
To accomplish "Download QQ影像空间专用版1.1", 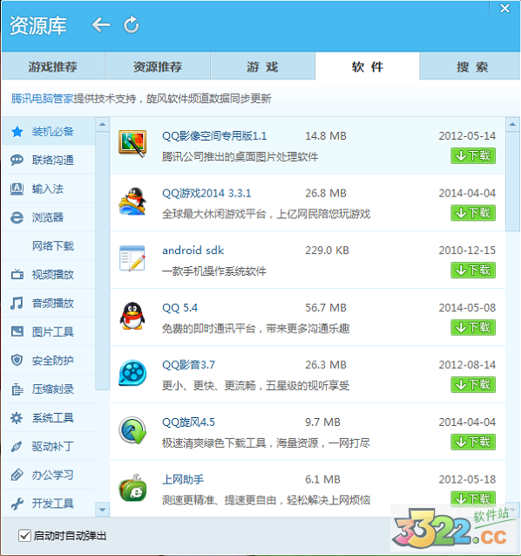I will 473,156.
